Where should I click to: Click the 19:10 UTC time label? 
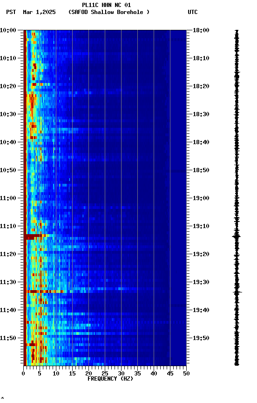coord(201,226)
